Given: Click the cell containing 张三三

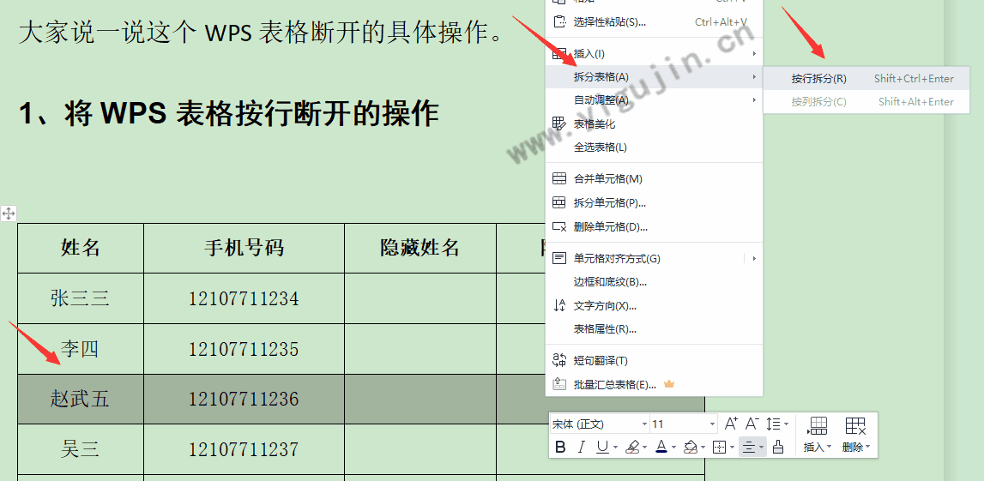Looking at the screenshot, I should (81, 298).
